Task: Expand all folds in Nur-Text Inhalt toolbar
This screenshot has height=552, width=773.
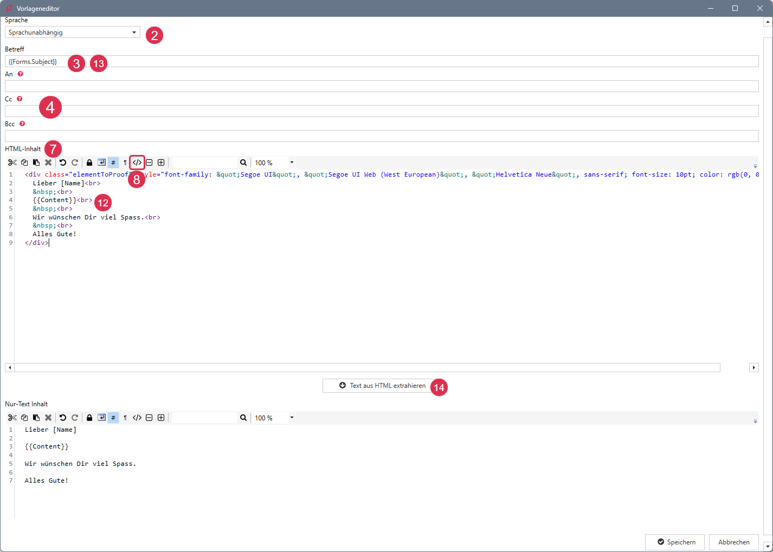Action: coord(161,418)
